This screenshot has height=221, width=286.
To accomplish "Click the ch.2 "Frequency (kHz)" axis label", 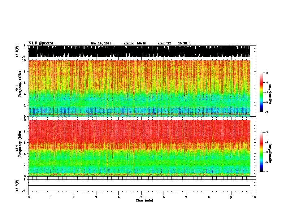I will 20,144.
